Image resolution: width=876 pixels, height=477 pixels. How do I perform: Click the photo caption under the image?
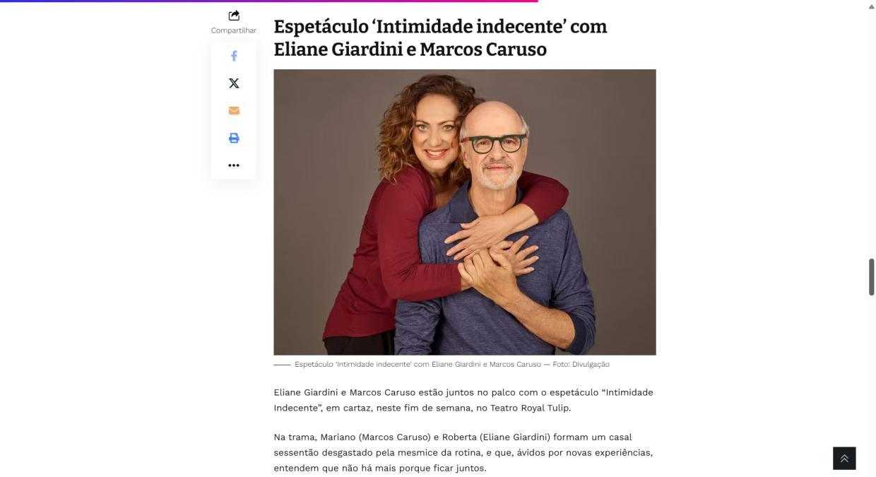(442, 365)
